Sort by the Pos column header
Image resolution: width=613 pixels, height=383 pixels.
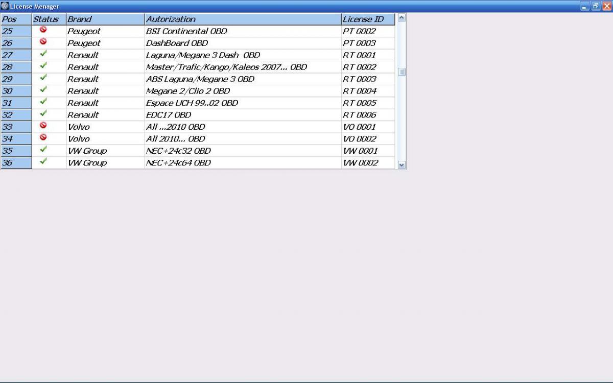pos(16,19)
